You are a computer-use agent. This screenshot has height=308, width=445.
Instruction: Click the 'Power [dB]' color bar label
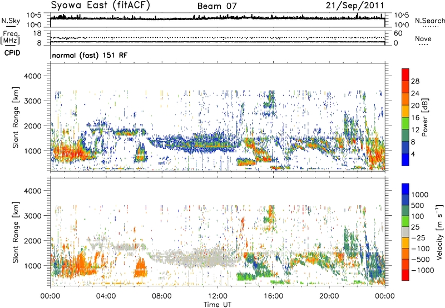[424, 117]
